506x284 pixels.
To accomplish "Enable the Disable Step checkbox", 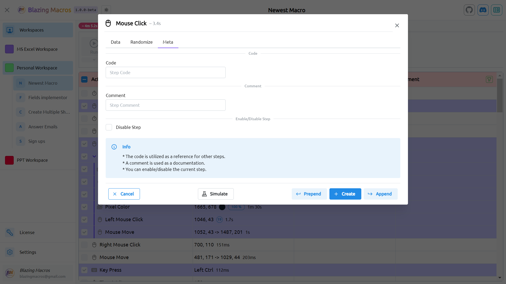I will point(109,127).
